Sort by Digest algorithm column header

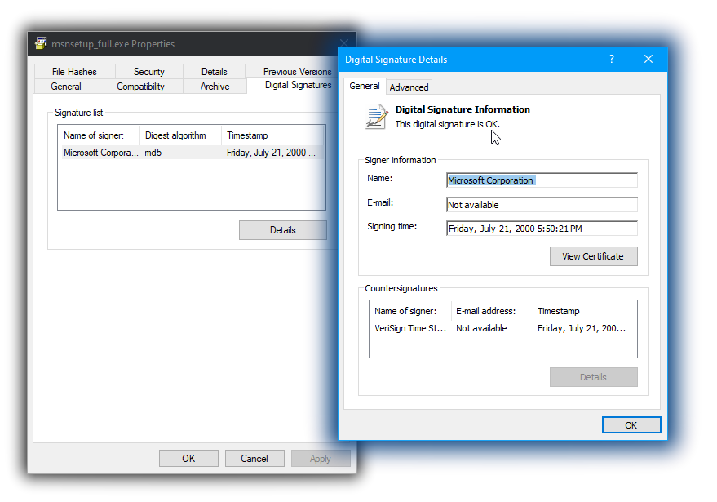point(180,135)
